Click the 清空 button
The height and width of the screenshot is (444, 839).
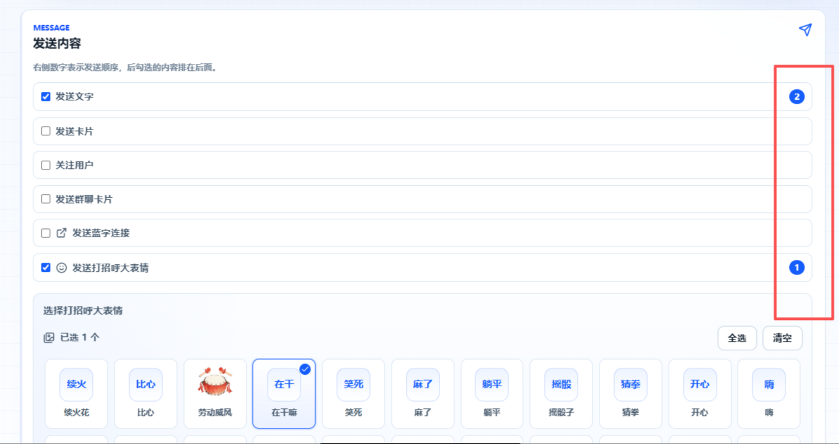(x=782, y=338)
